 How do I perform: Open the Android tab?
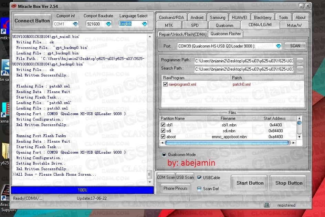click(x=197, y=18)
